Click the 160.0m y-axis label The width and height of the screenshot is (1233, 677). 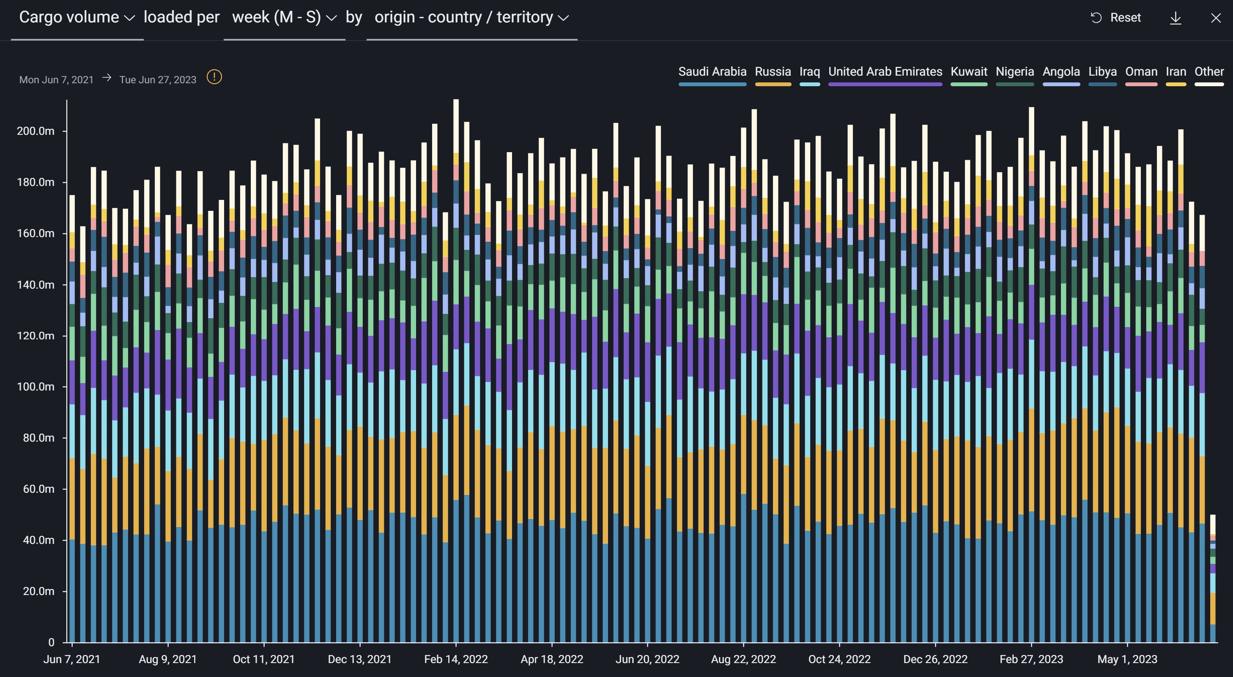(36, 233)
